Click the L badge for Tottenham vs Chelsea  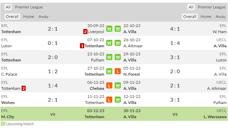[x=109, y=85]
